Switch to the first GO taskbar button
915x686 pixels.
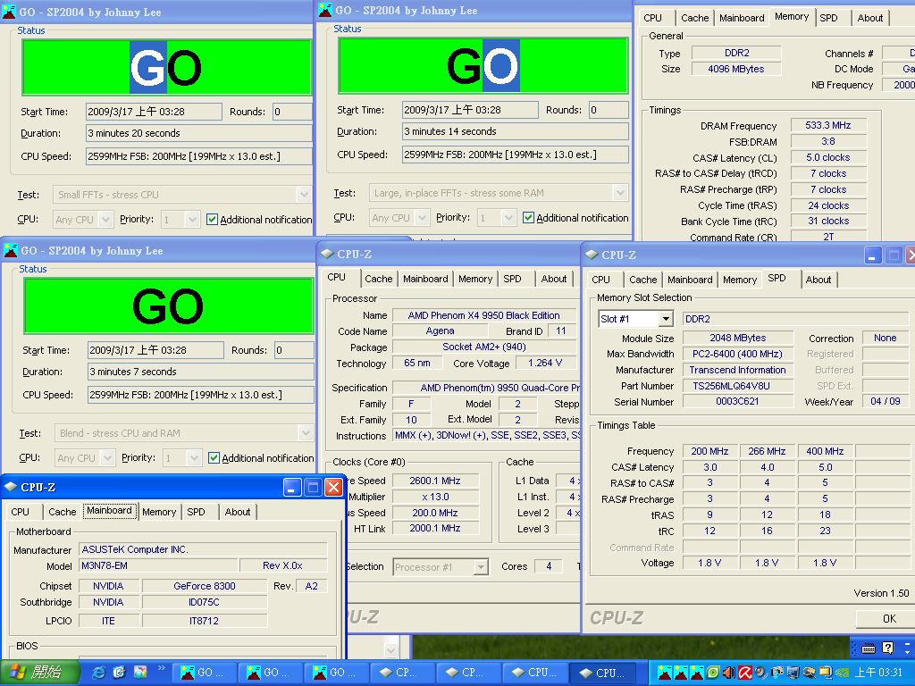tap(205, 673)
